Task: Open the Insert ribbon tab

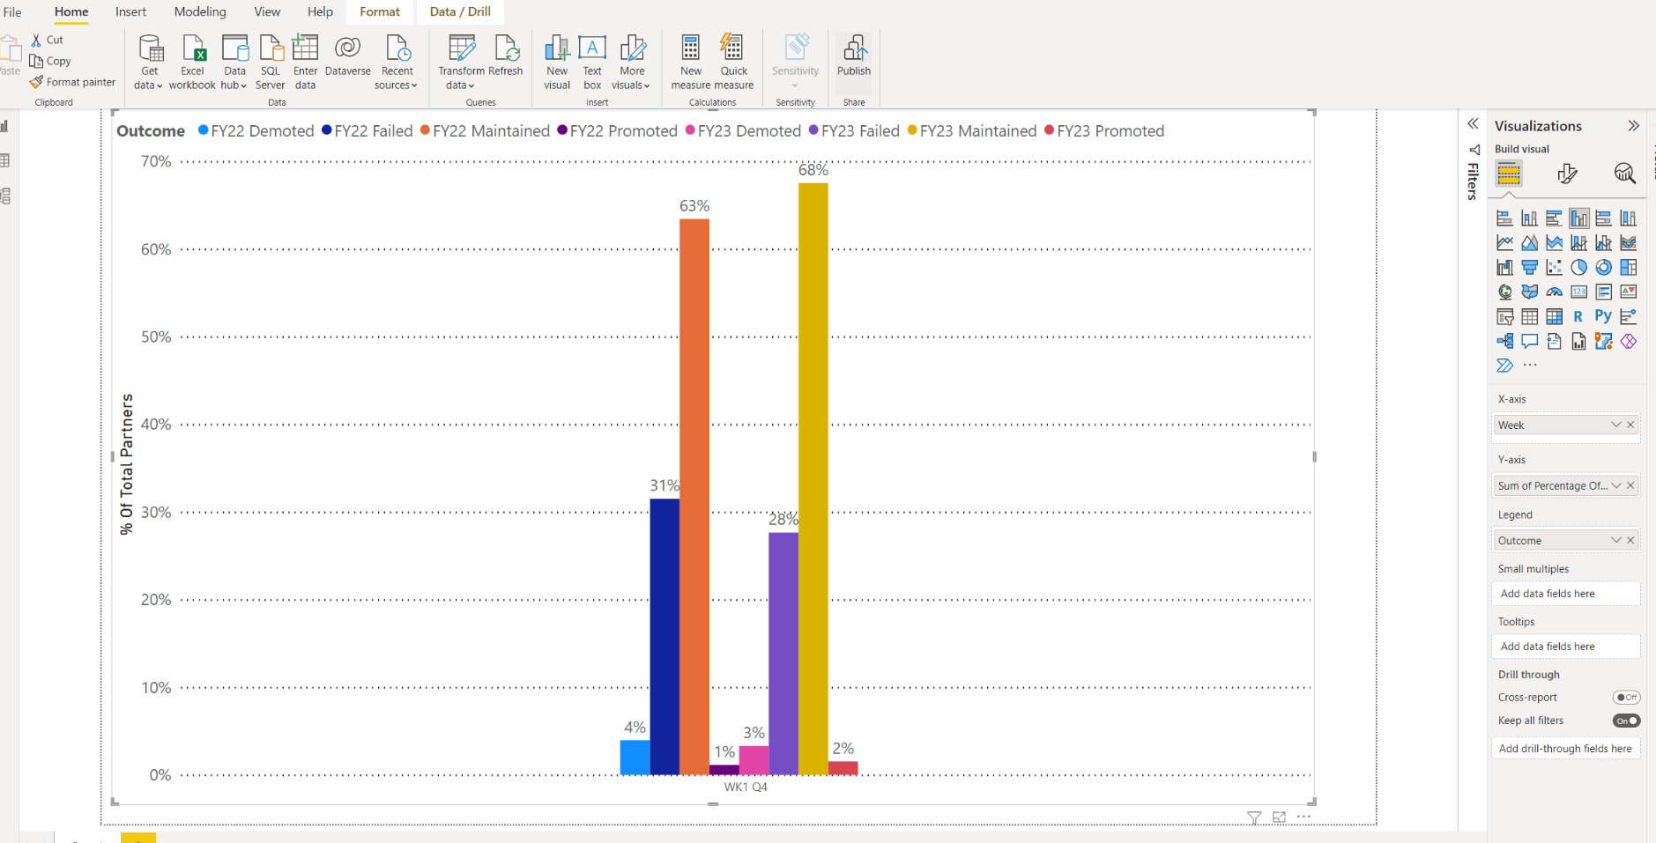Action: click(x=130, y=11)
